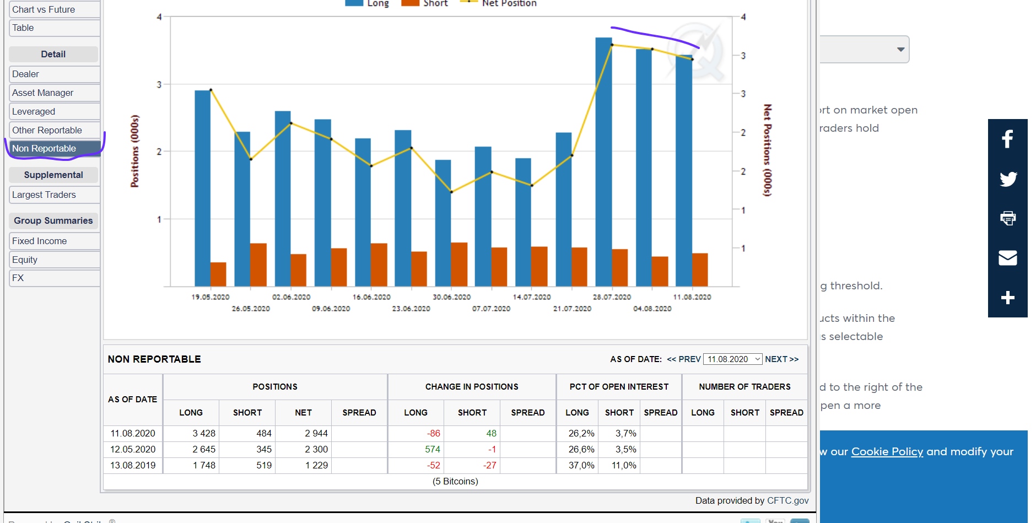Open Largest Traders view
The image size is (1036, 523).
(55, 195)
